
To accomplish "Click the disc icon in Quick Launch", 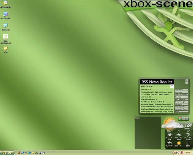I will click(44, 153).
